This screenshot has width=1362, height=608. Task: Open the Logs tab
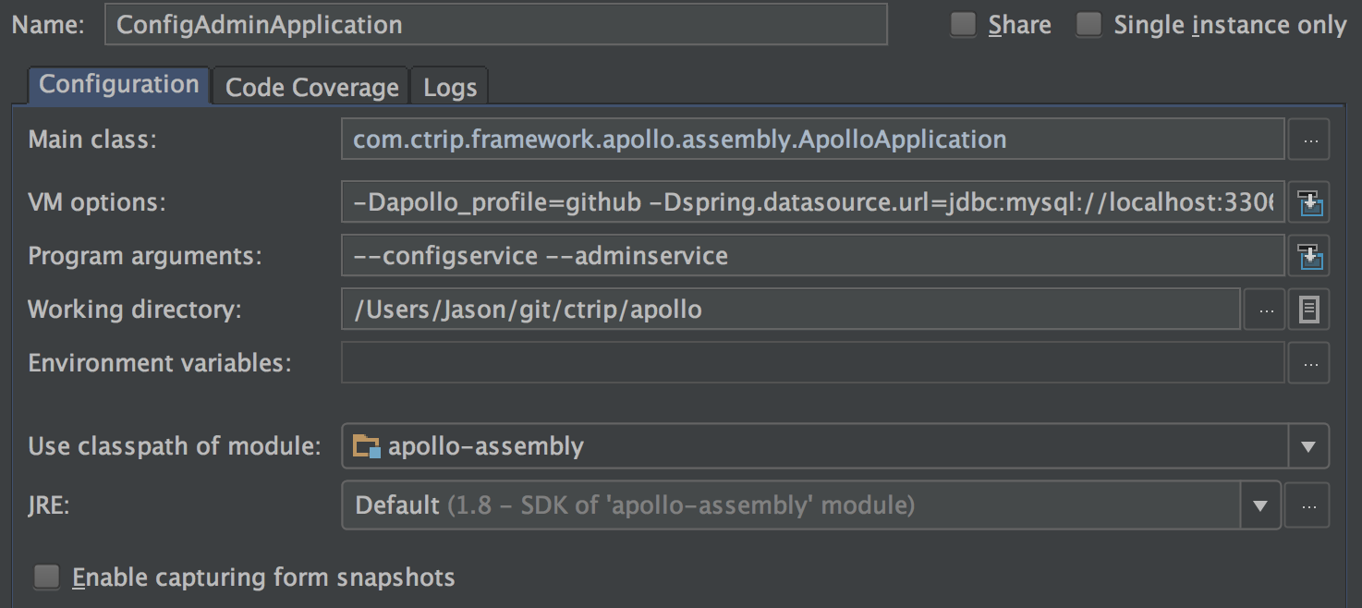point(449,86)
